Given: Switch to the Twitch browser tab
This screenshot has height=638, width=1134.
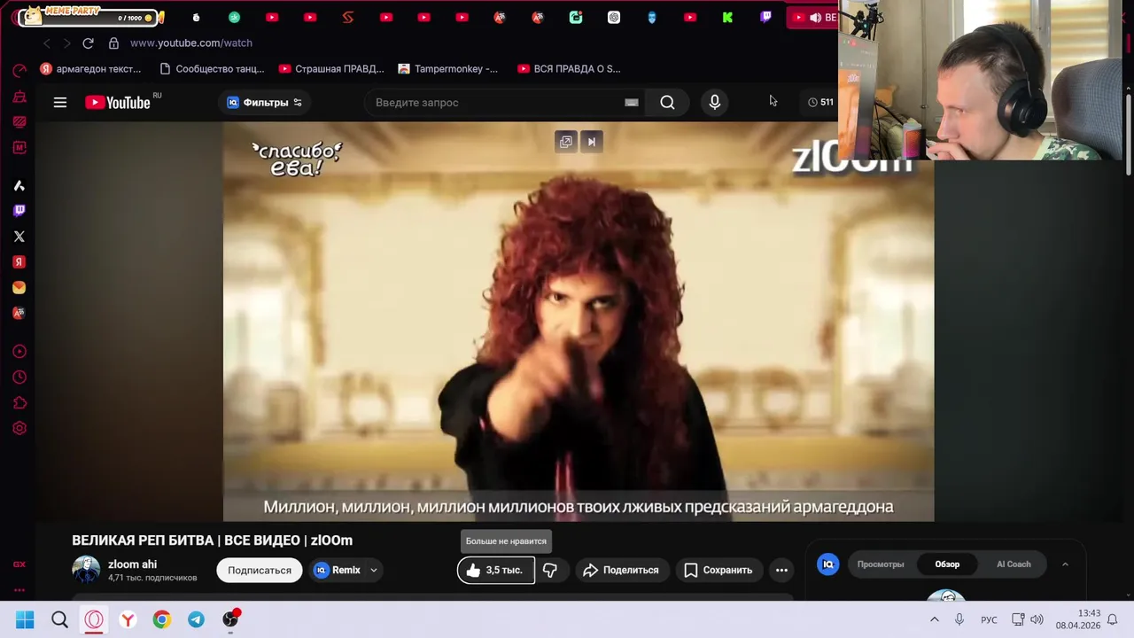Looking at the screenshot, I should coord(765,17).
